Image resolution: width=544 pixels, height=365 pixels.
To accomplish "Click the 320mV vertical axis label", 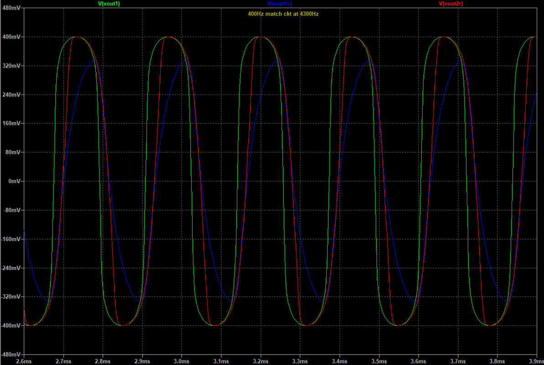I will [x=11, y=66].
